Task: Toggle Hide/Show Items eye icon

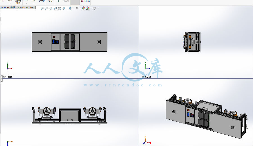Action: pyautogui.click(x=77, y=8)
